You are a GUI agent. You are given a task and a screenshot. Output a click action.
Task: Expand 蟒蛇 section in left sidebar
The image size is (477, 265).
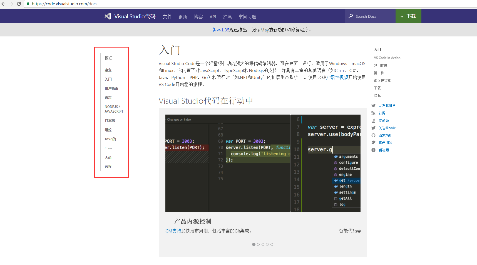[x=108, y=130]
